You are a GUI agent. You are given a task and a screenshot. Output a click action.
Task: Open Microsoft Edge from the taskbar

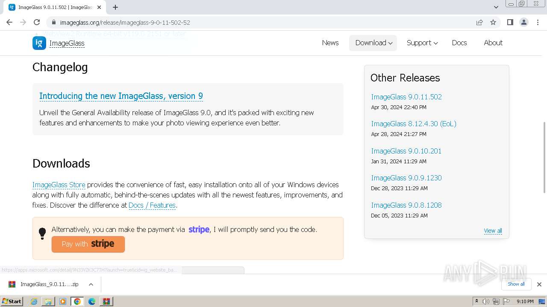(x=92, y=301)
